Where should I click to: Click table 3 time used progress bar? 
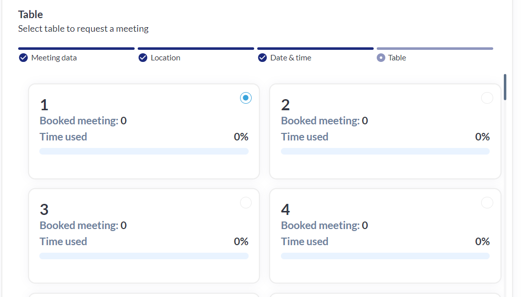tap(144, 256)
